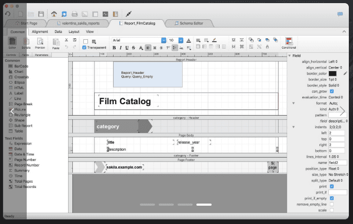This screenshot has width=353, height=224.
Task: Toggle Underline formatting
Action: click(x=127, y=48)
